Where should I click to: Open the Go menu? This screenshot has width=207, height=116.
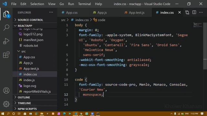pyautogui.click(x=62, y=4)
